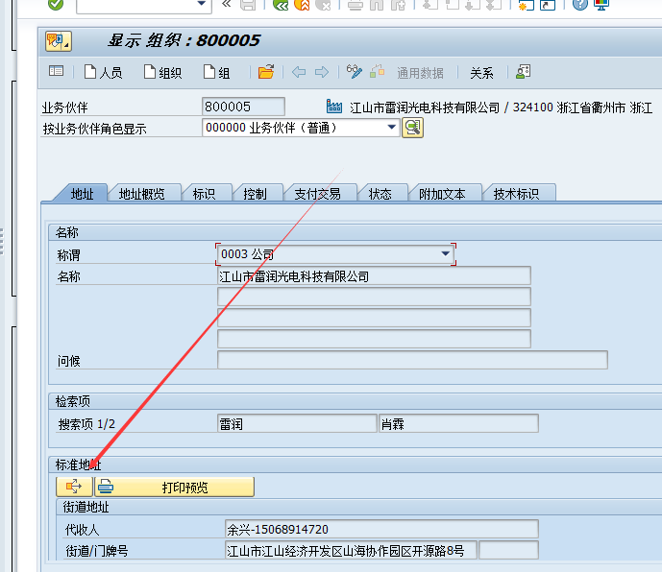The image size is (662, 572).
Task: Click the Cancel icon in the top toolbar
Action: [x=323, y=5]
